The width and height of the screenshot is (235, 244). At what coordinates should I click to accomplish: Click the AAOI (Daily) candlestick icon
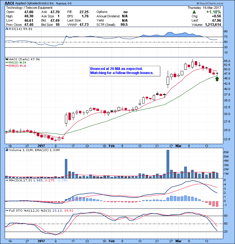(7, 59)
